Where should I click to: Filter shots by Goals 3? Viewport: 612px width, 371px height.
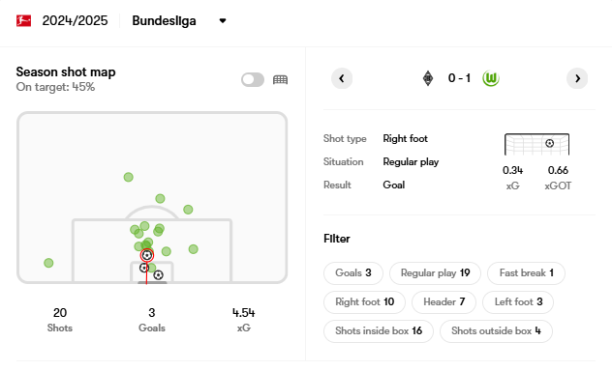(353, 272)
